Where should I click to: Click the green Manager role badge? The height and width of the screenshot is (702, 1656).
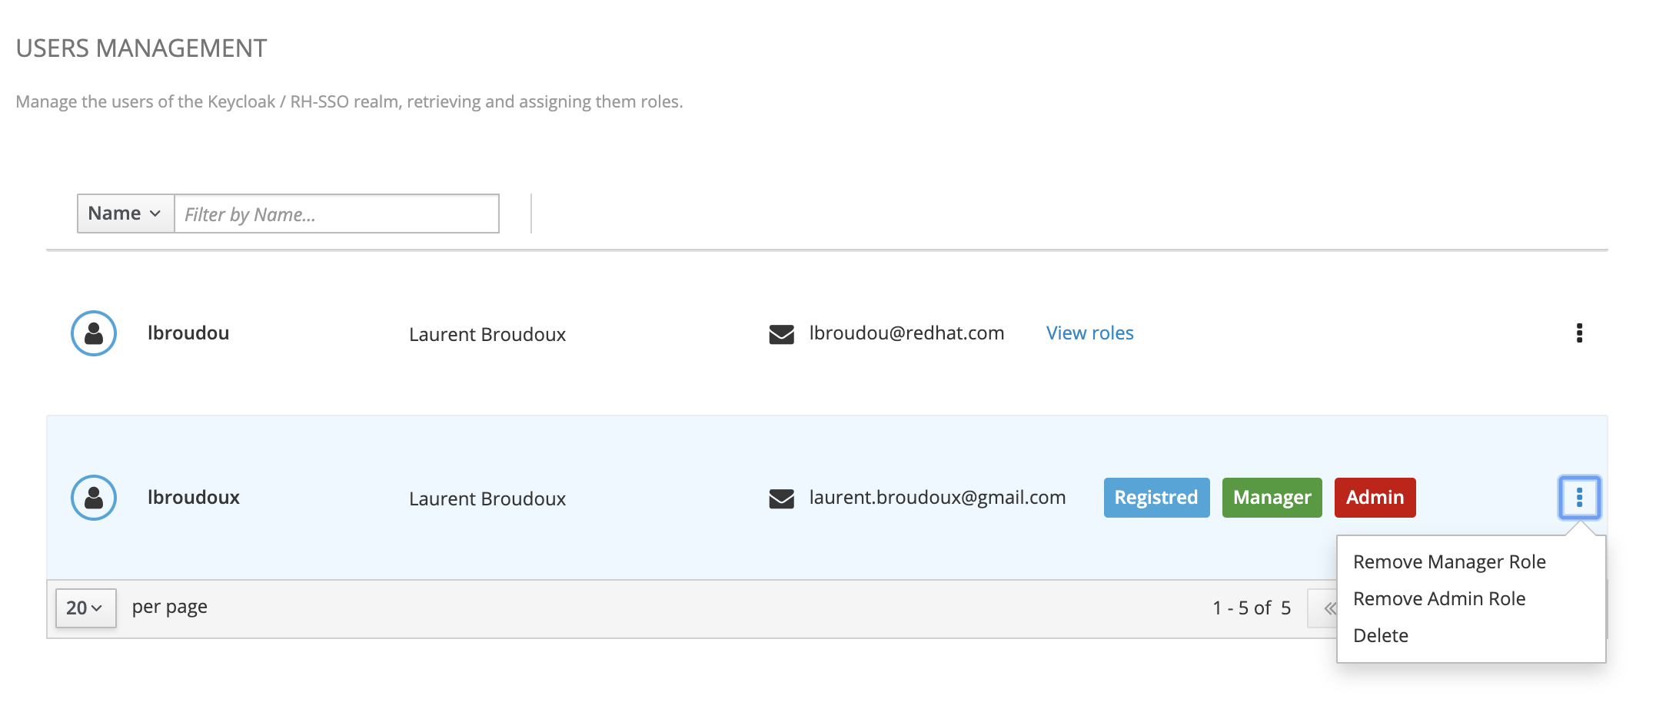(1272, 498)
